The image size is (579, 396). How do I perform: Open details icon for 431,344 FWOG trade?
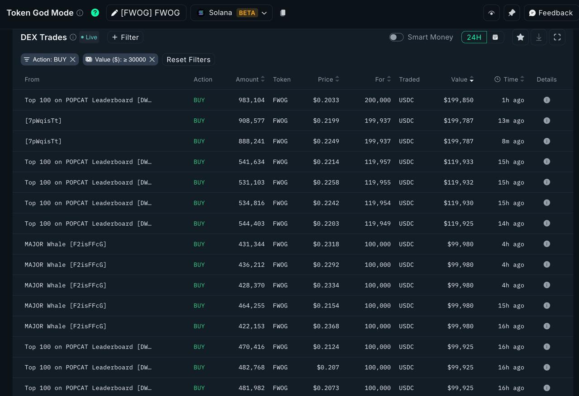(547, 244)
